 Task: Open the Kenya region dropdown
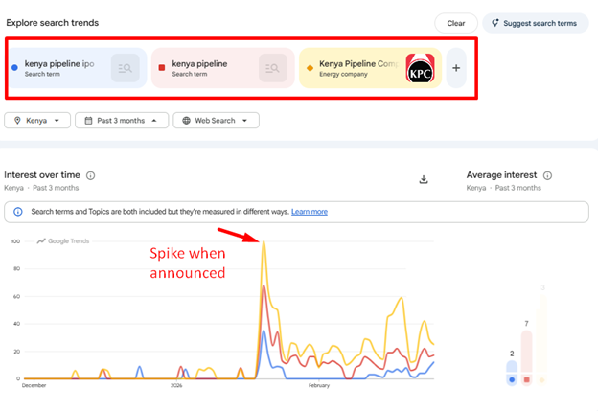click(38, 121)
